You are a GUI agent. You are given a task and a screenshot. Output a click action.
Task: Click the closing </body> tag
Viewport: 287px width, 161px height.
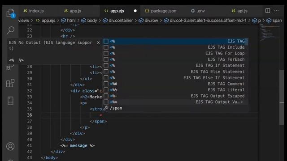coord(49,157)
